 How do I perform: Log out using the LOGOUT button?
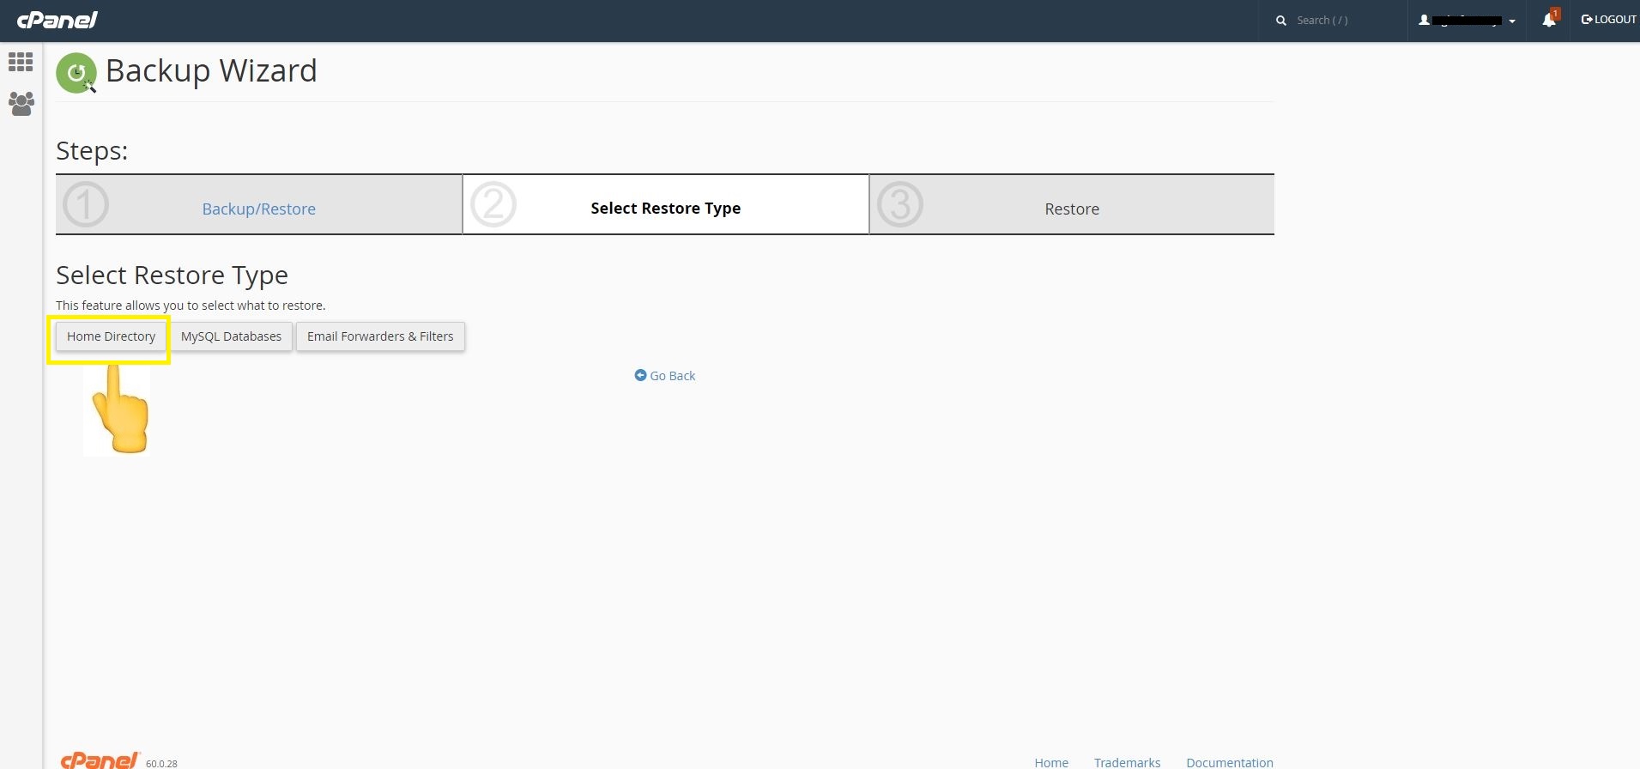pyautogui.click(x=1608, y=20)
